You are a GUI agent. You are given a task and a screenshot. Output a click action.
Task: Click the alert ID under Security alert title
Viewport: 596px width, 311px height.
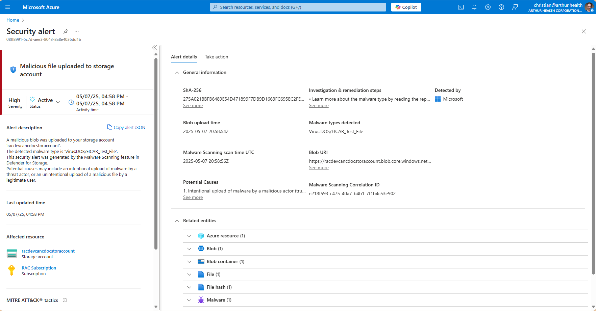point(44,40)
